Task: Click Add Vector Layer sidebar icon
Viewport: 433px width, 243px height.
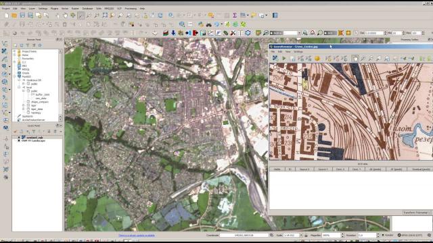Action: [5, 43]
